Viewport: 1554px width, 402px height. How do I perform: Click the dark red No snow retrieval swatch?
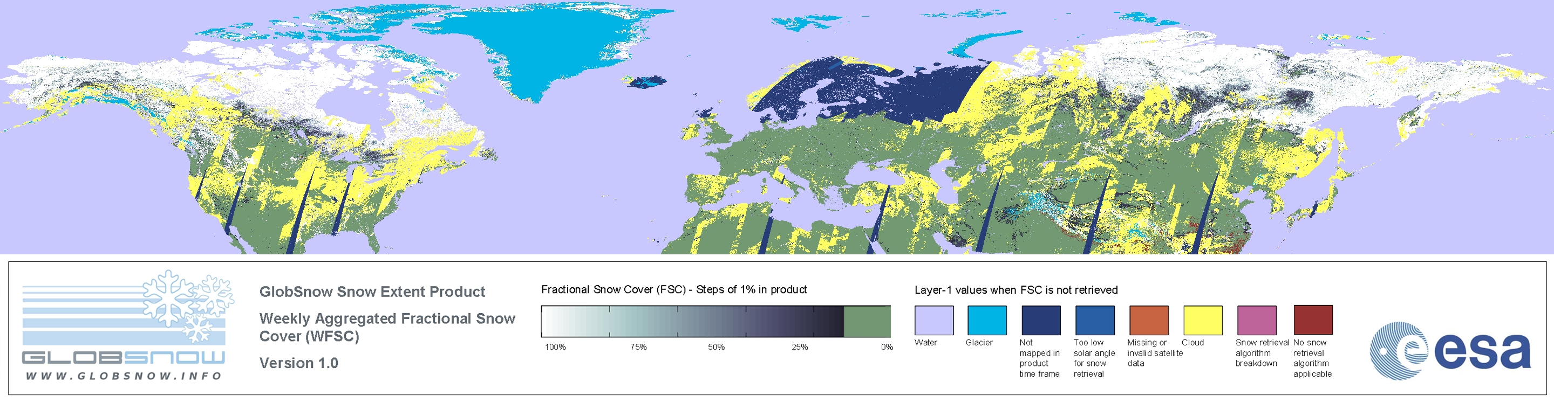point(1313,320)
